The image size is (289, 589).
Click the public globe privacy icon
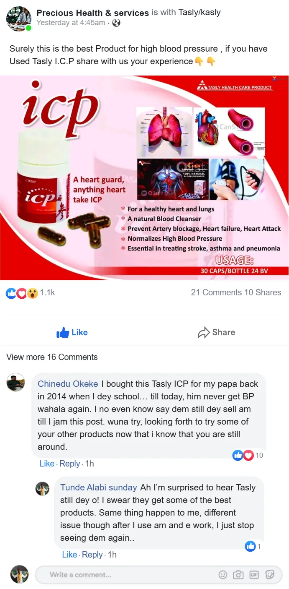pos(116,23)
